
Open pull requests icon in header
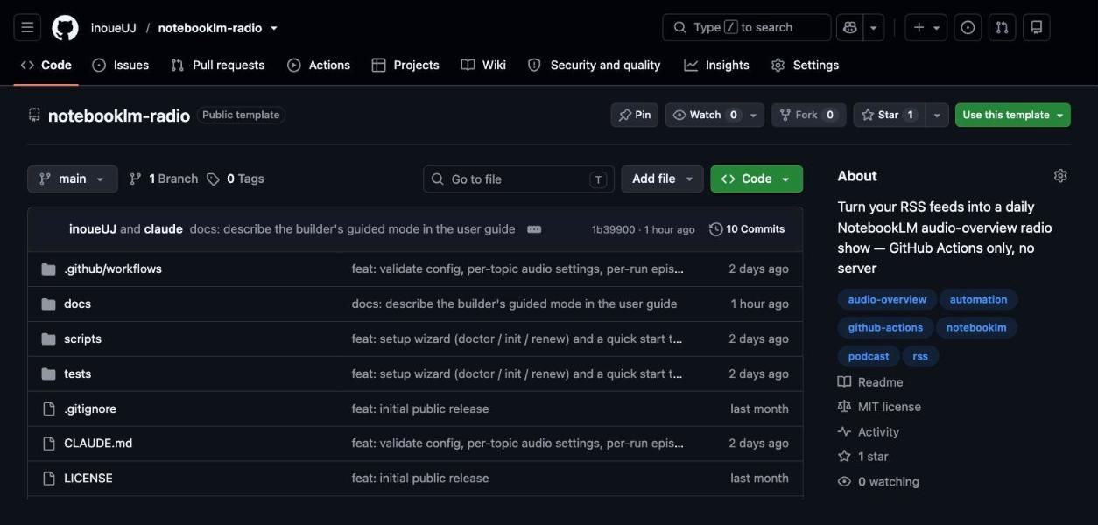pos(1002,27)
